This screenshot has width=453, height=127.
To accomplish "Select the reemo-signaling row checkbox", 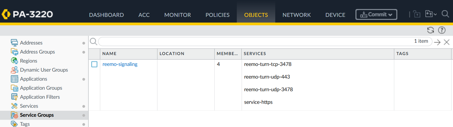I will click(x=94, y=64).
